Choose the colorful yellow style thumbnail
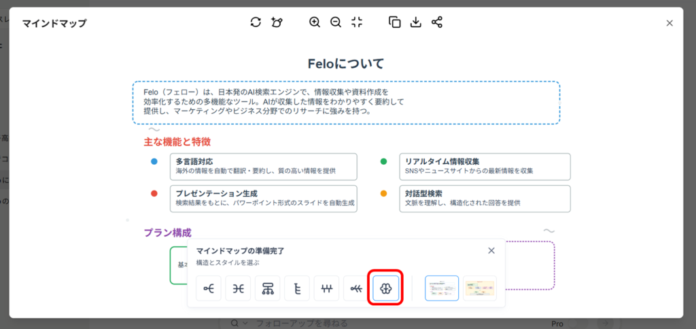This screenshot has width=696, height=329. click(480, 288)
